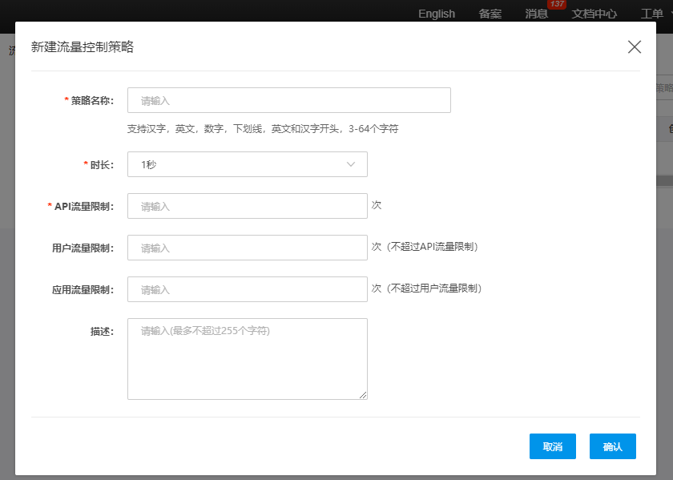Screen dimensions: 673x480
Task: Select the 用户流量限制 input field
Action: pyautogui.click(x=247, y=248)
